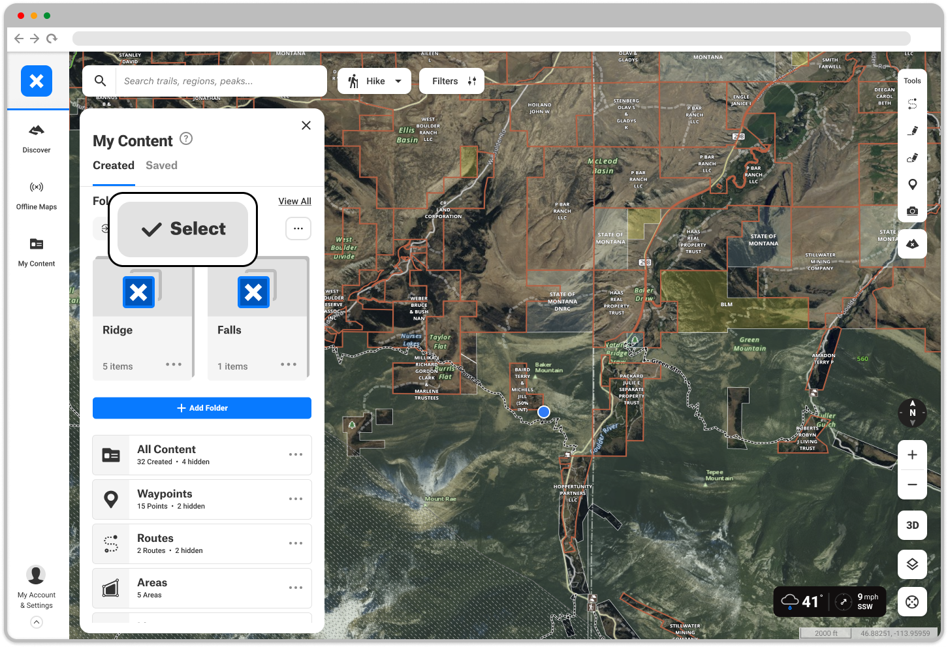Open Areas more options menu
This screenshot has height=647, width=948.
coord(296,588)
